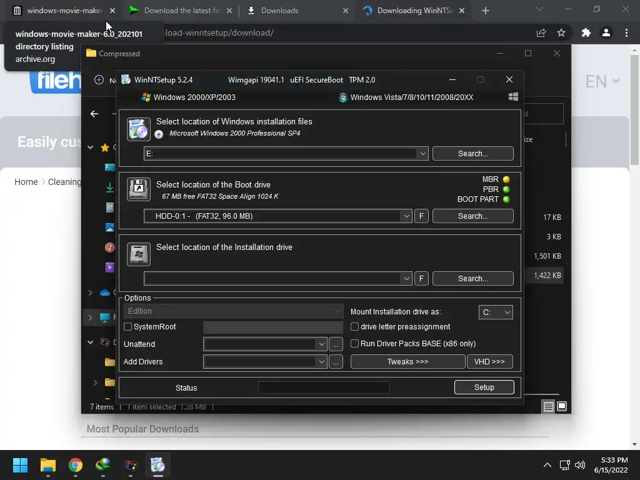Click the WinNTSetup taskbar icon
The image size is (640, 480).
coord(157,465)
